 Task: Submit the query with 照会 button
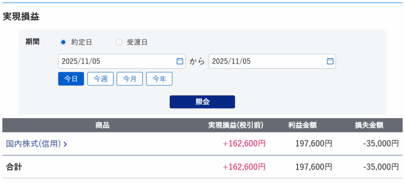point(202,102)
